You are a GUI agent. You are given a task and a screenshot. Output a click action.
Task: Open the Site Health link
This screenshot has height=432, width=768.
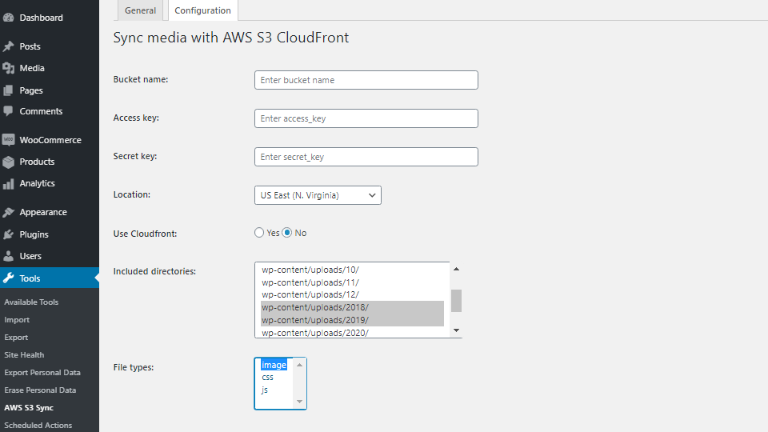pyautogui.click(x=24, y=355)
